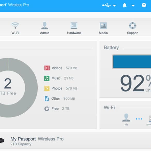Open the Wi-Fi tab icon

tap(15, 25)
